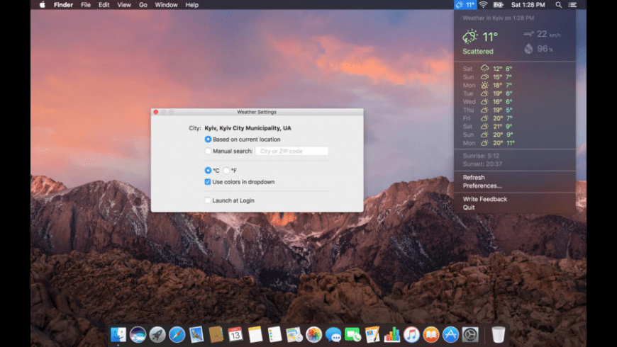The image size is (617, 347).
Task: Click weather 11° icon in menu bar
Action: [x=465, y=5]
